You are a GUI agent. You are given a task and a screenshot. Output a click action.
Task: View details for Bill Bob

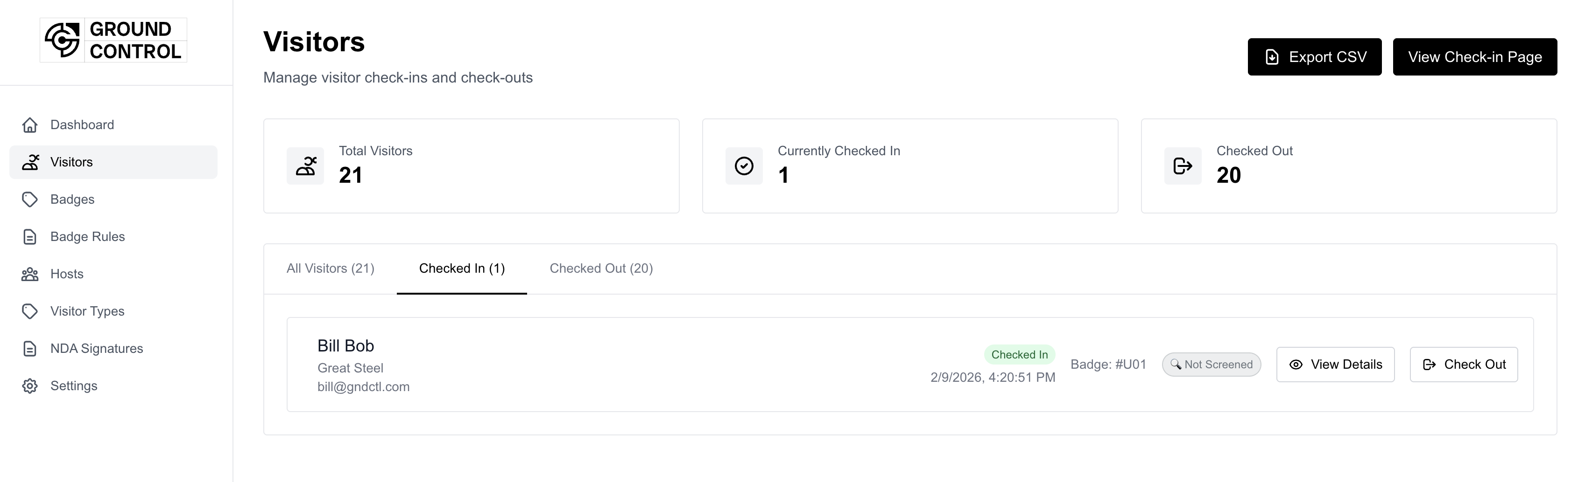coord(1335,365)
